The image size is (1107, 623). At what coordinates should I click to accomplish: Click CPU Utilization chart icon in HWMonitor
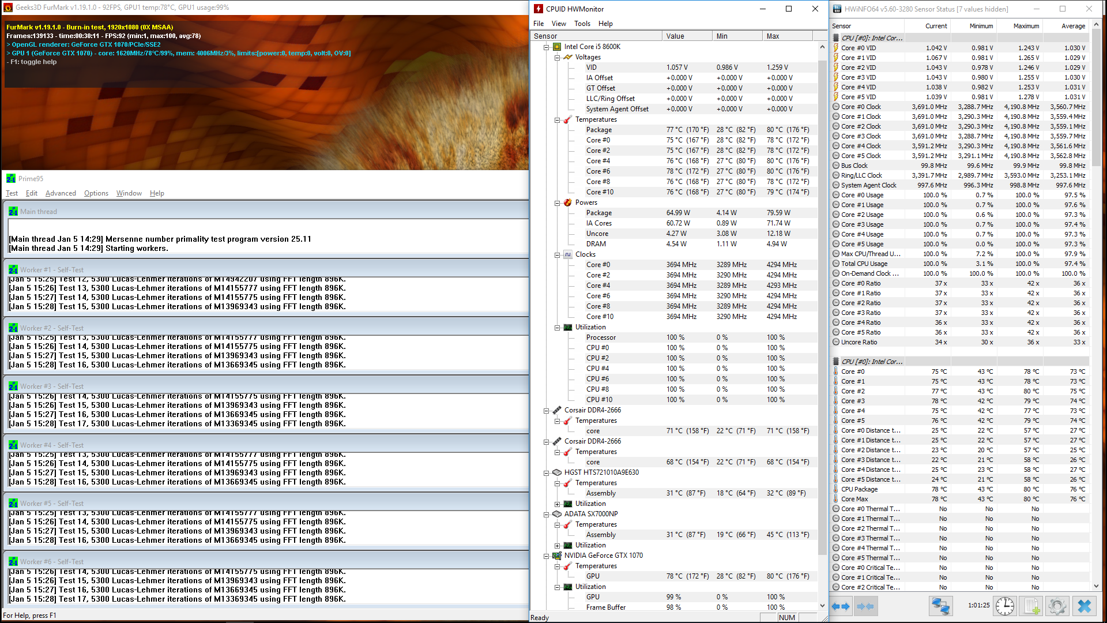pyautogui.click(x=568, y=327)
